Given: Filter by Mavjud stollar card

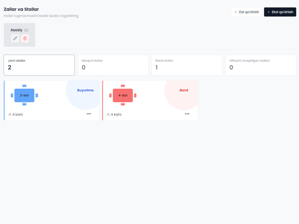Looking at the screenshot, I should click(113, 65).
